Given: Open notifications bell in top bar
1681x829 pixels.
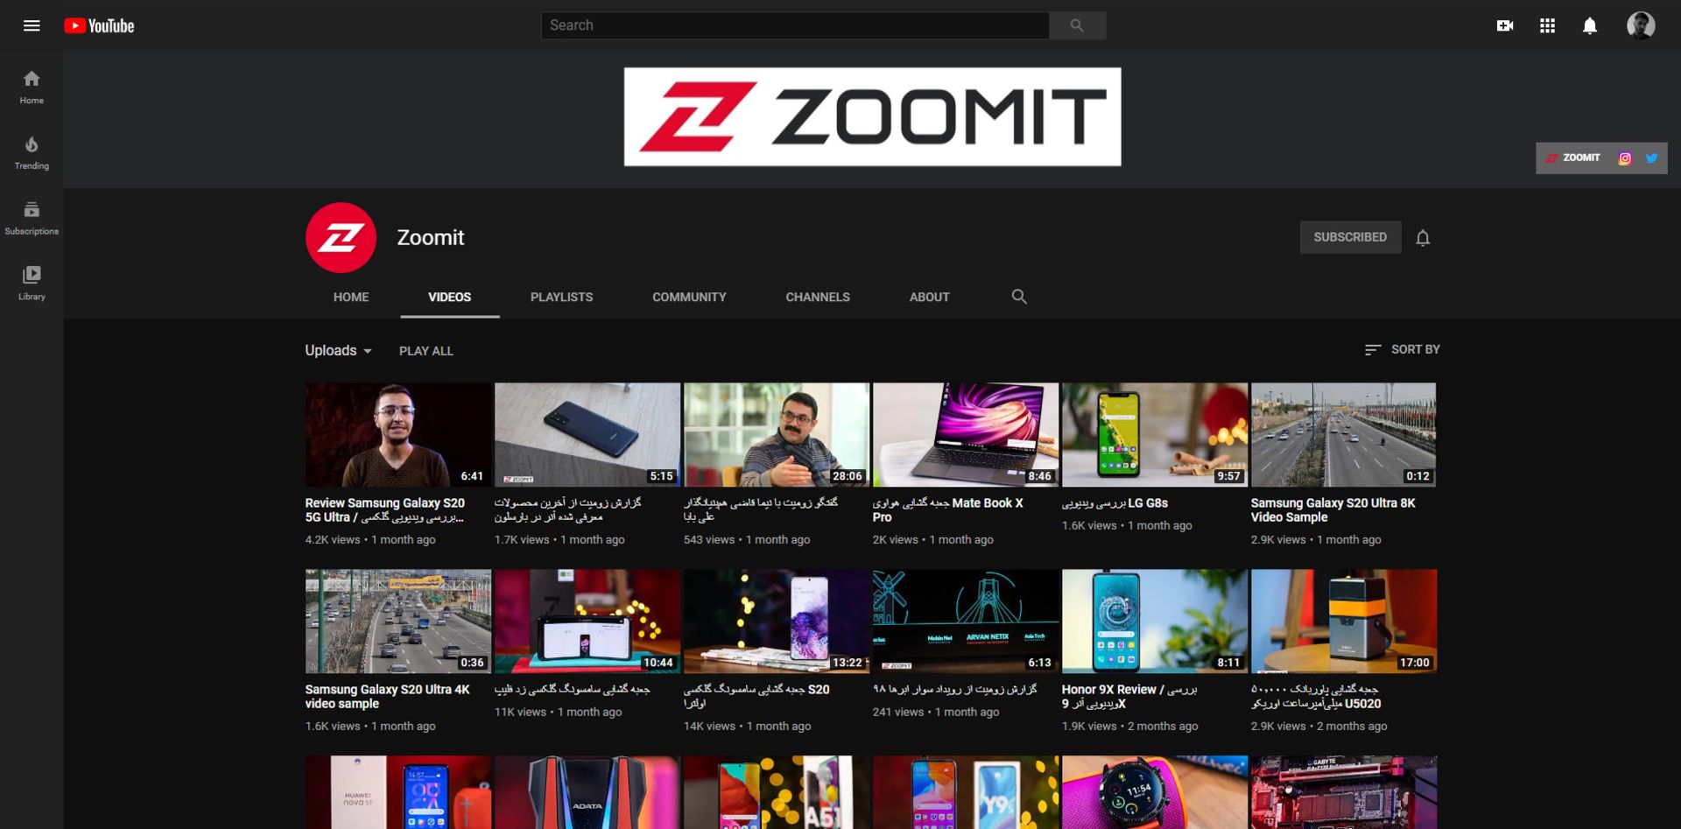Looking at the screenshot, I should point(1589,25).
